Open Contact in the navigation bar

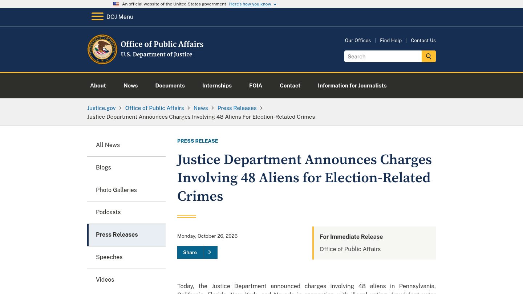point(290,86)
